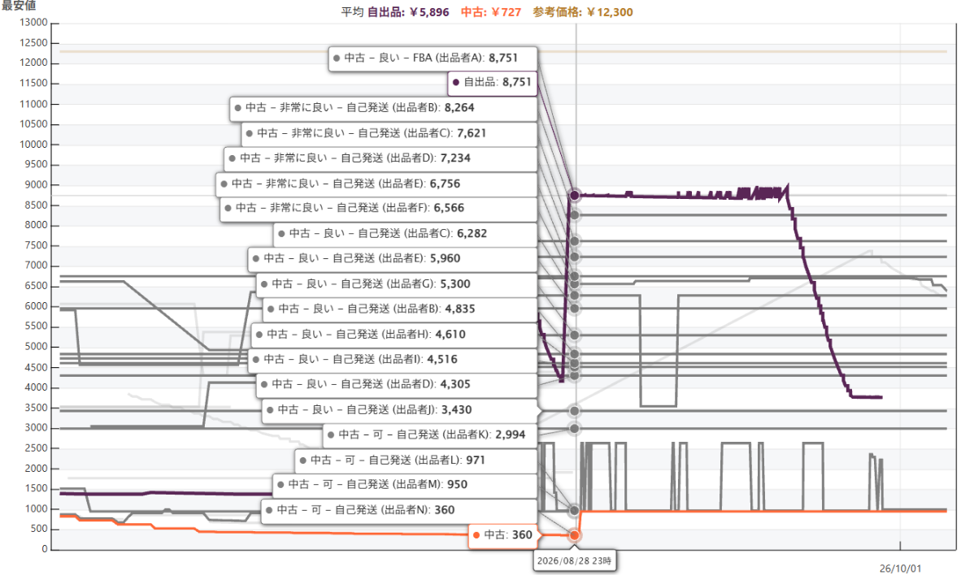Click tooltip row 良い 出品者B 4,835

(399, 309)
